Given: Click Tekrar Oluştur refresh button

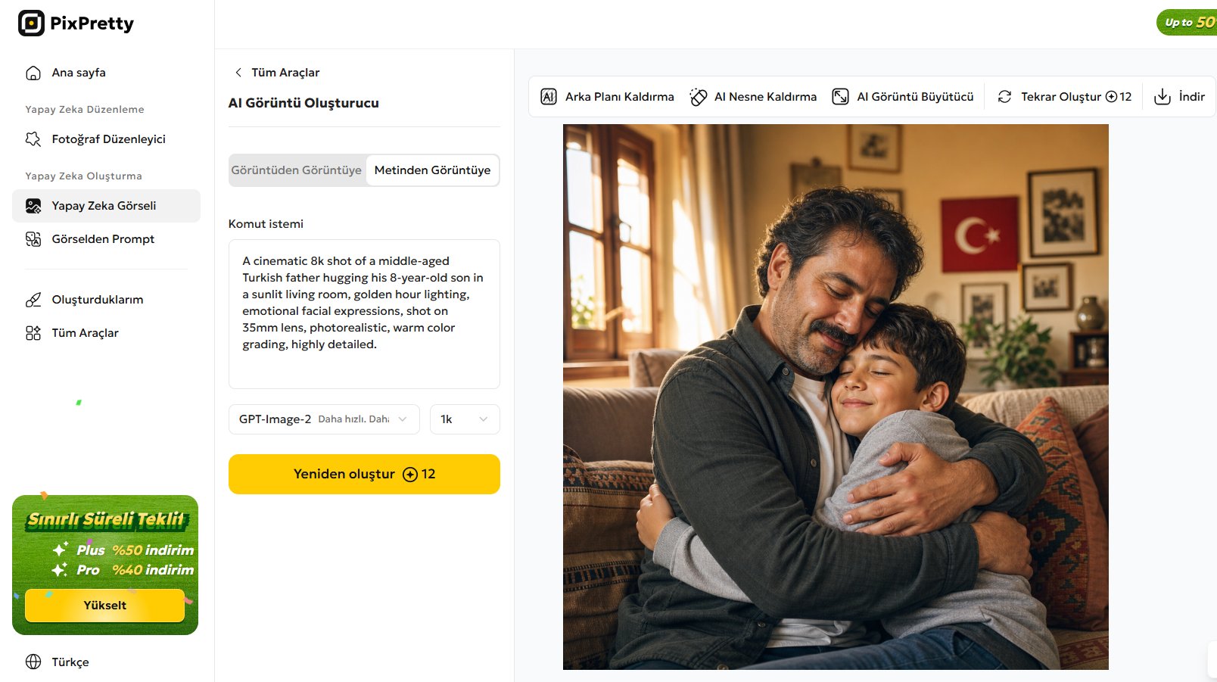Looking at the screenshot, I should click(x=1064, y=97).
